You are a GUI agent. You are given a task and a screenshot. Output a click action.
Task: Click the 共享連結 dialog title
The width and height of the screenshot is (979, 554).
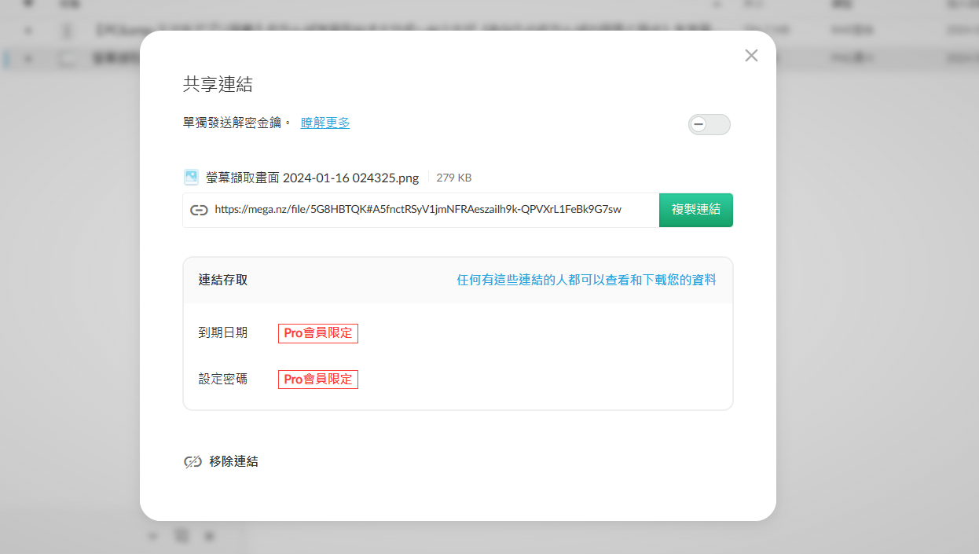(x=218, y=84)
